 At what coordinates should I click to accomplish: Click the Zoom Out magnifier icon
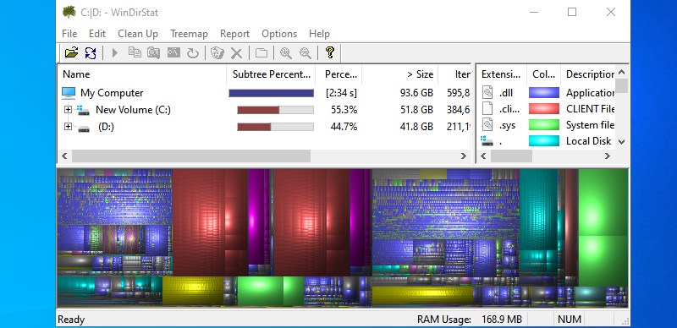[x=305, y=53]
